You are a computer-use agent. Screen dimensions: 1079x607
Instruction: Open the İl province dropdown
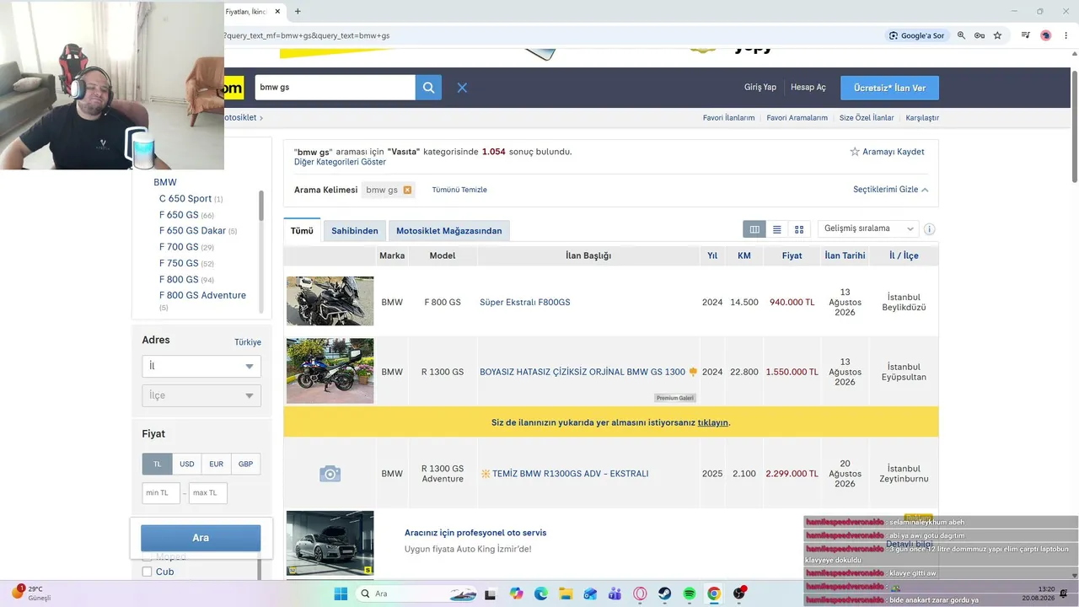tap(201, 366)
